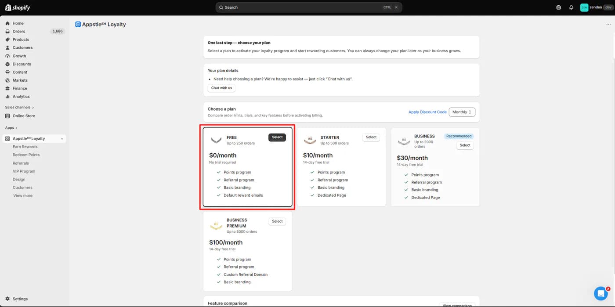Open Design in the app submenu
The height and width of the screenshot is (307, 615).
pos(19,179)
